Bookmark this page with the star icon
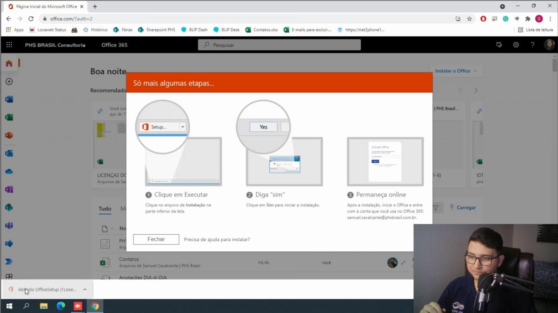This screenshot has height=313, width=558. (470, 19)
